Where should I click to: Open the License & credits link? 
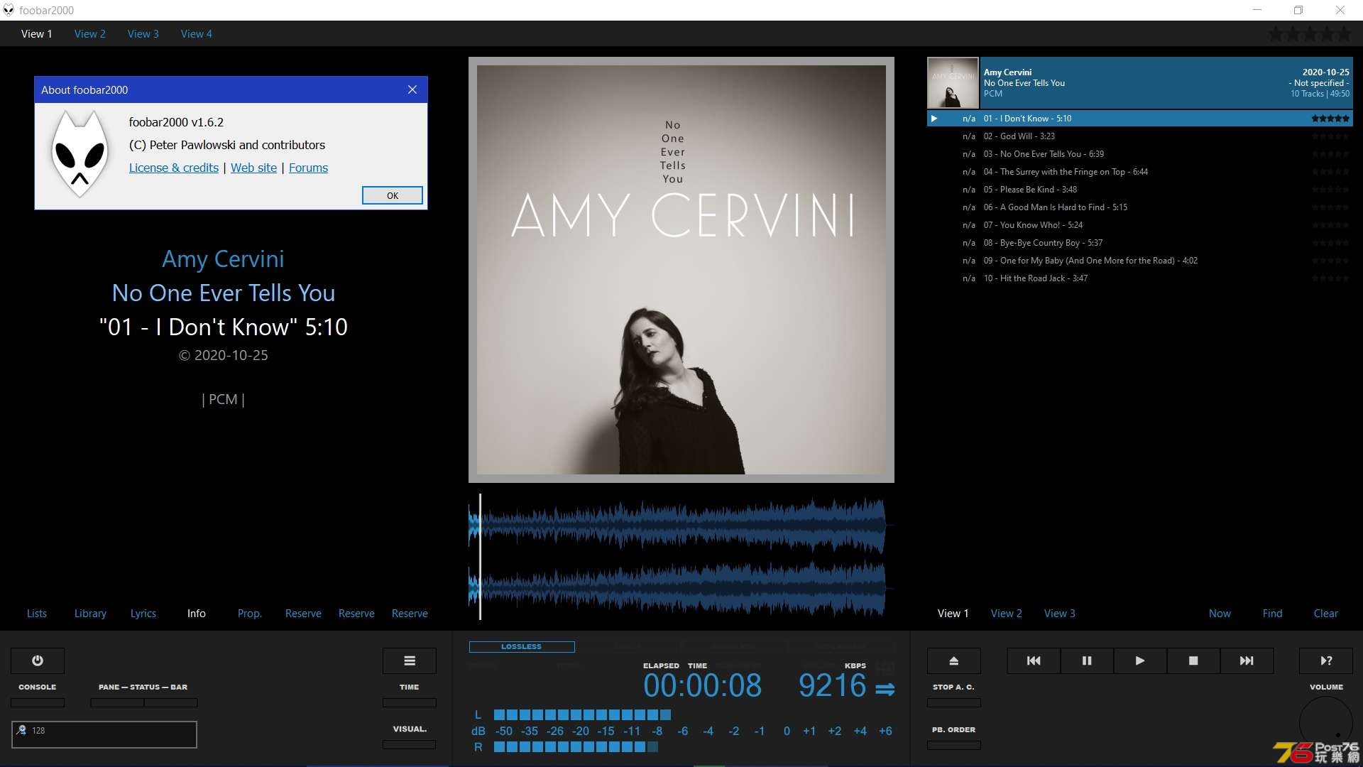click(174, 168)
